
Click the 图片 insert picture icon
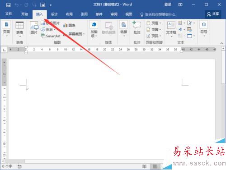tap(34, 28)
